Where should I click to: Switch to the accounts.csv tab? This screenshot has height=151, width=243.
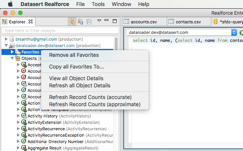[144, 22]
